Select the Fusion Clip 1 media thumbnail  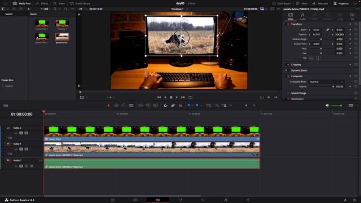pyautogui.click(x=42, y=24)
